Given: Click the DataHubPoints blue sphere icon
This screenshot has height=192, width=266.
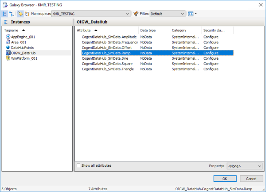Looking at the screenshot, I should pos(8,47).
